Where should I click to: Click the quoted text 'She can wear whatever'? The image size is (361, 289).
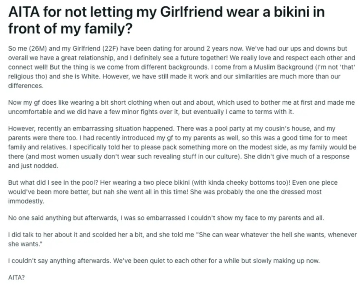point(232,235)
